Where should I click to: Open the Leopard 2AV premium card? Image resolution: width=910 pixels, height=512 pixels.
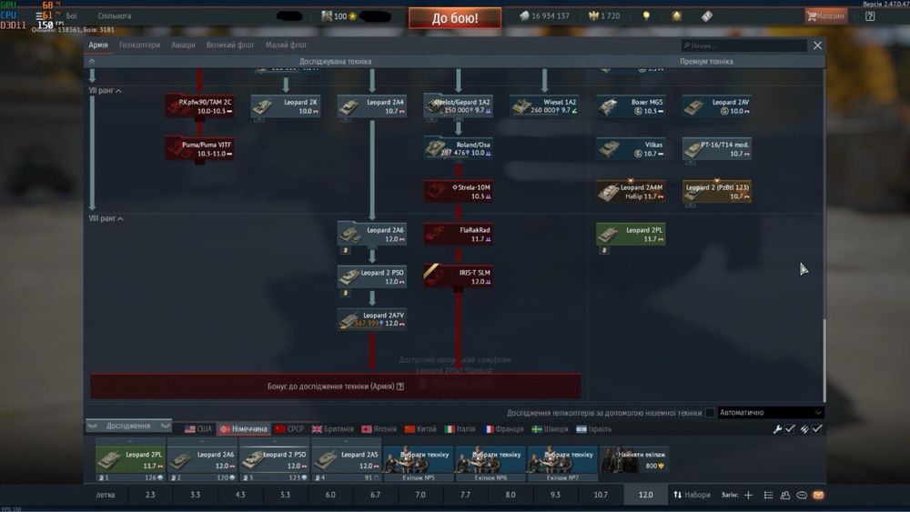click(x=717, y=106)
